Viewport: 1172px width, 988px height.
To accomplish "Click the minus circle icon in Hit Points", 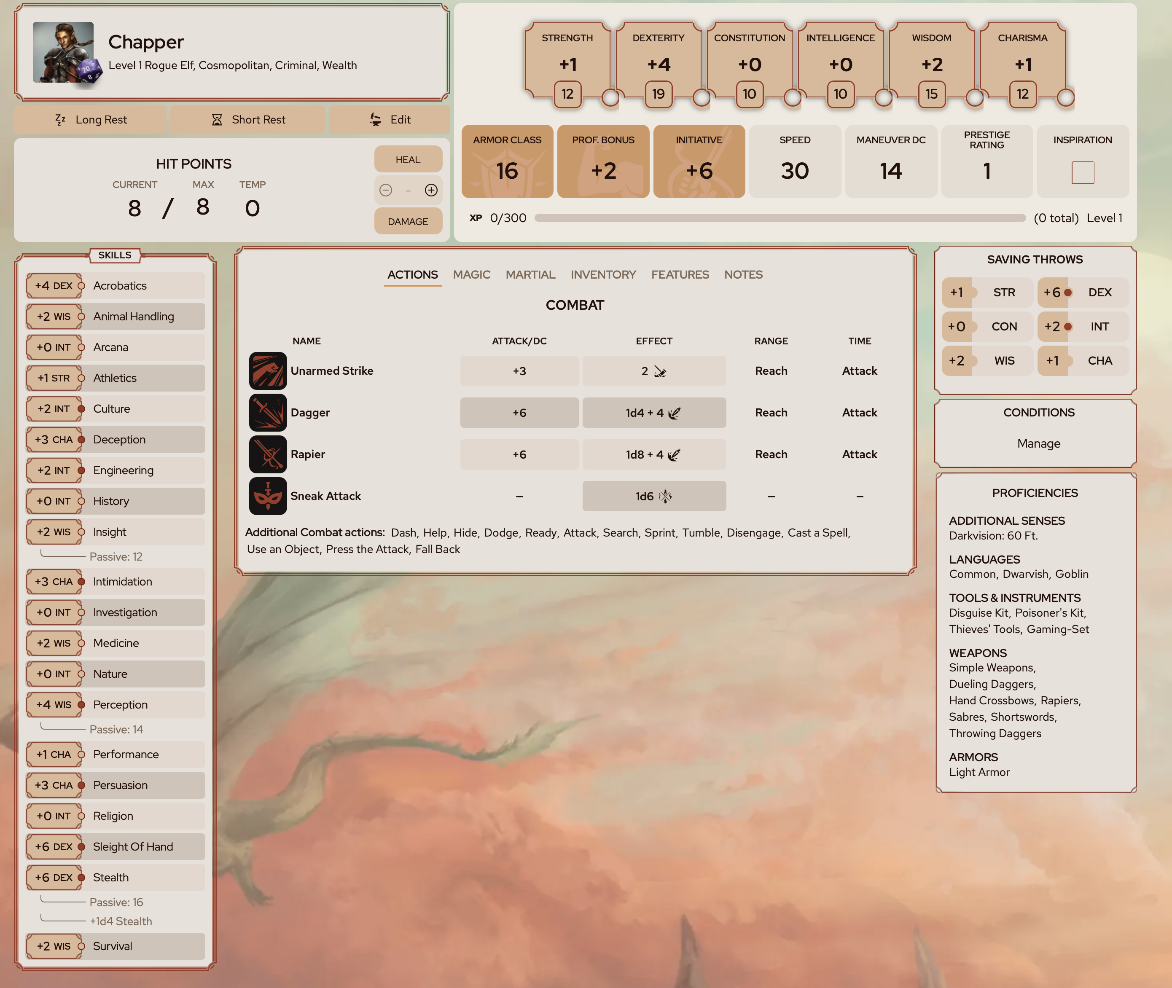I will pos(385,191).
